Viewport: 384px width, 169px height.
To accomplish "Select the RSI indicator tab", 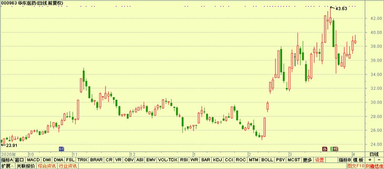I will (x=184, y=160).
